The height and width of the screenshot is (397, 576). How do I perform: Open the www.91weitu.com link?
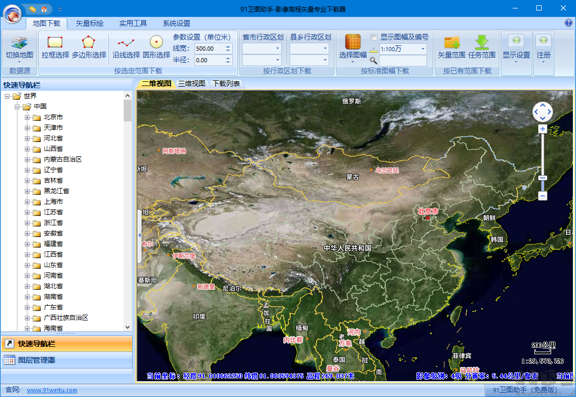52,390
